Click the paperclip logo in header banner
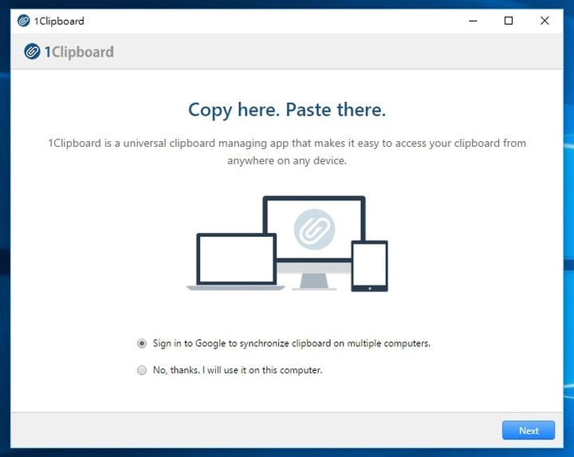 [32, 52]
